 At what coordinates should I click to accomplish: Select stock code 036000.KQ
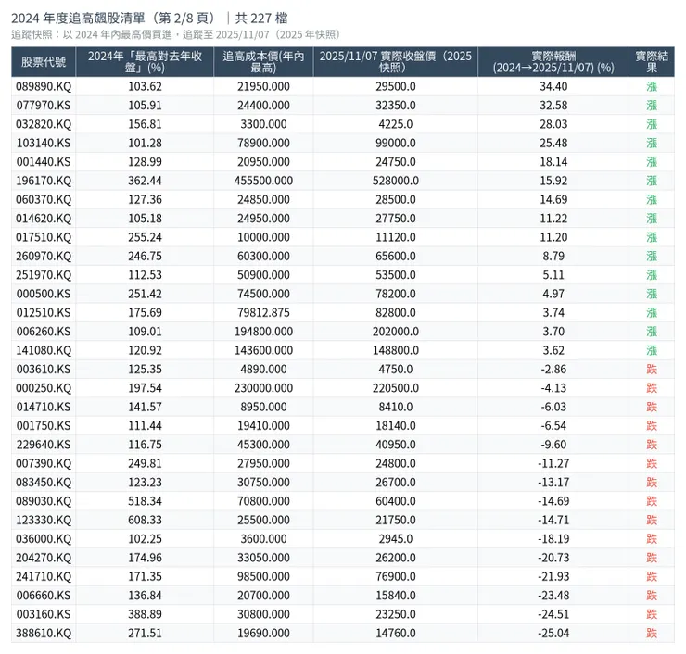(x=44, y=539)
